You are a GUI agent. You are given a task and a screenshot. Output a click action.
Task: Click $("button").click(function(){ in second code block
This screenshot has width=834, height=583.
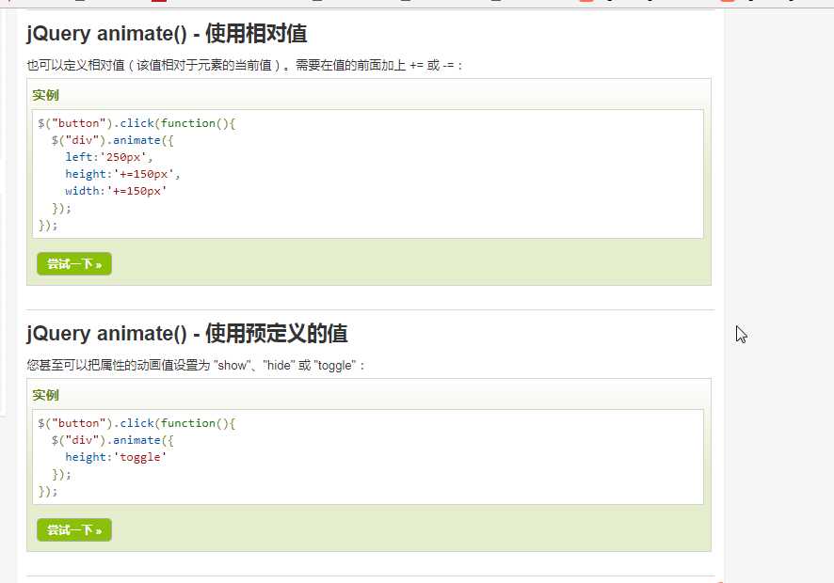(x=136, y=423)
